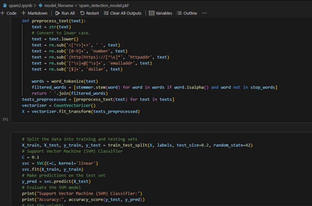Open the more actions ellipsis menu

[x=204, y=13]
